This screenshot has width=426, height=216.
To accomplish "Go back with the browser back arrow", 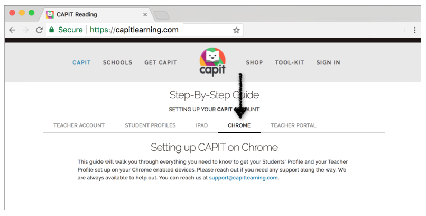I will 12,30.
